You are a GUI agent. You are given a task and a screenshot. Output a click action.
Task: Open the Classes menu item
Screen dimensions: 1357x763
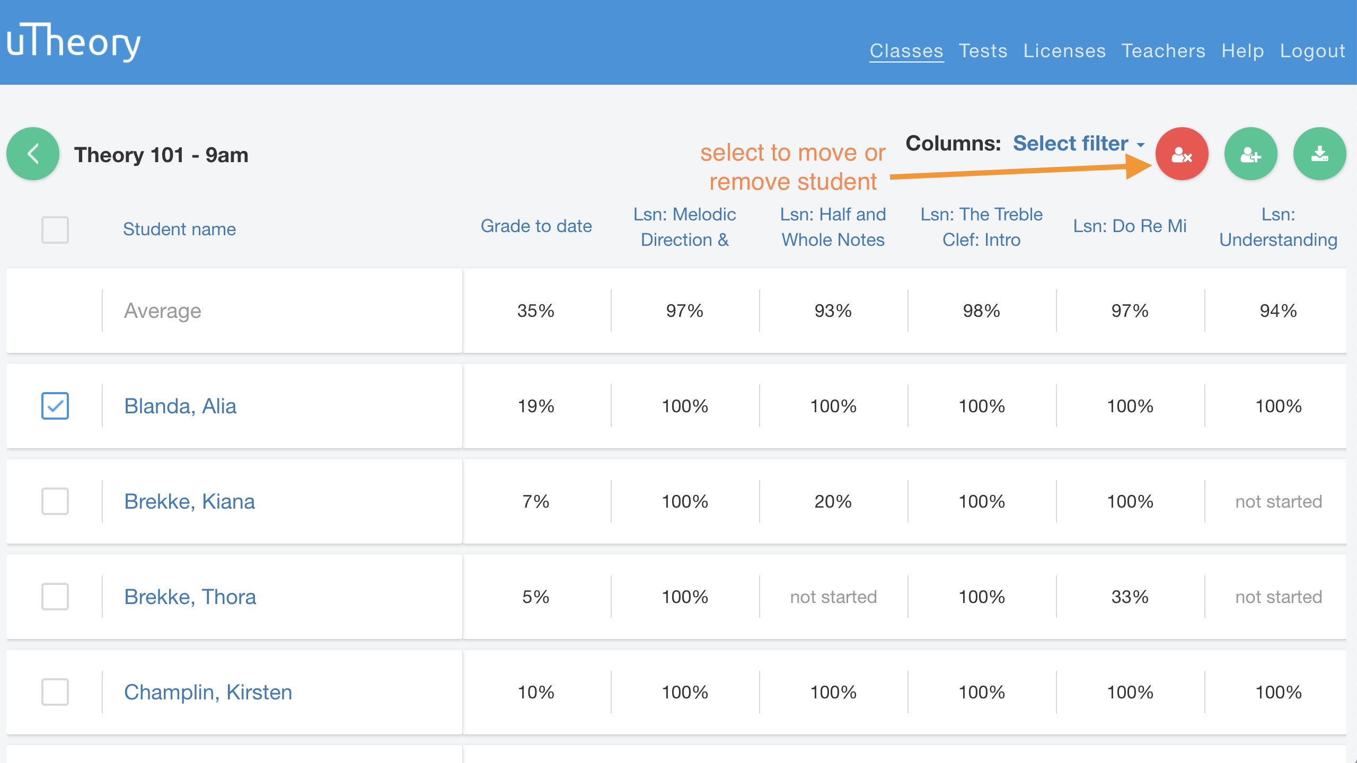[906, 51]
